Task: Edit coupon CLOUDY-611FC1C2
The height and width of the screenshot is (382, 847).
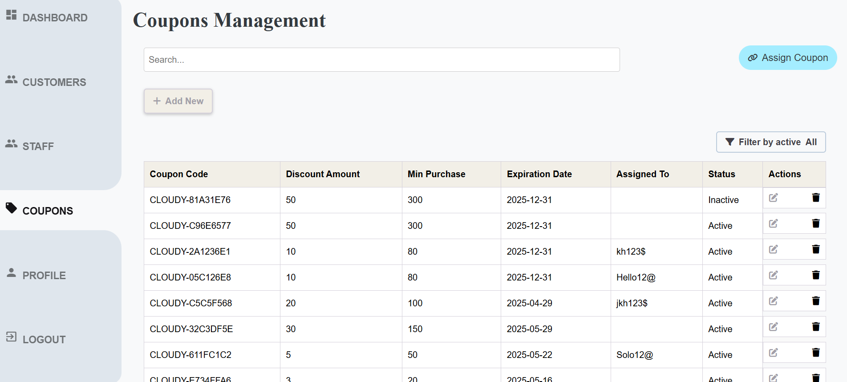Action: pos(773,353)
